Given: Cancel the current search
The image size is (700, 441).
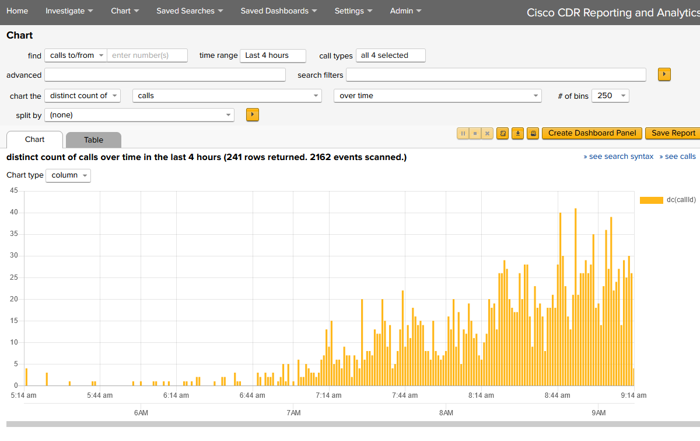Looking at the screenshot, I should [x=487, y=133].
